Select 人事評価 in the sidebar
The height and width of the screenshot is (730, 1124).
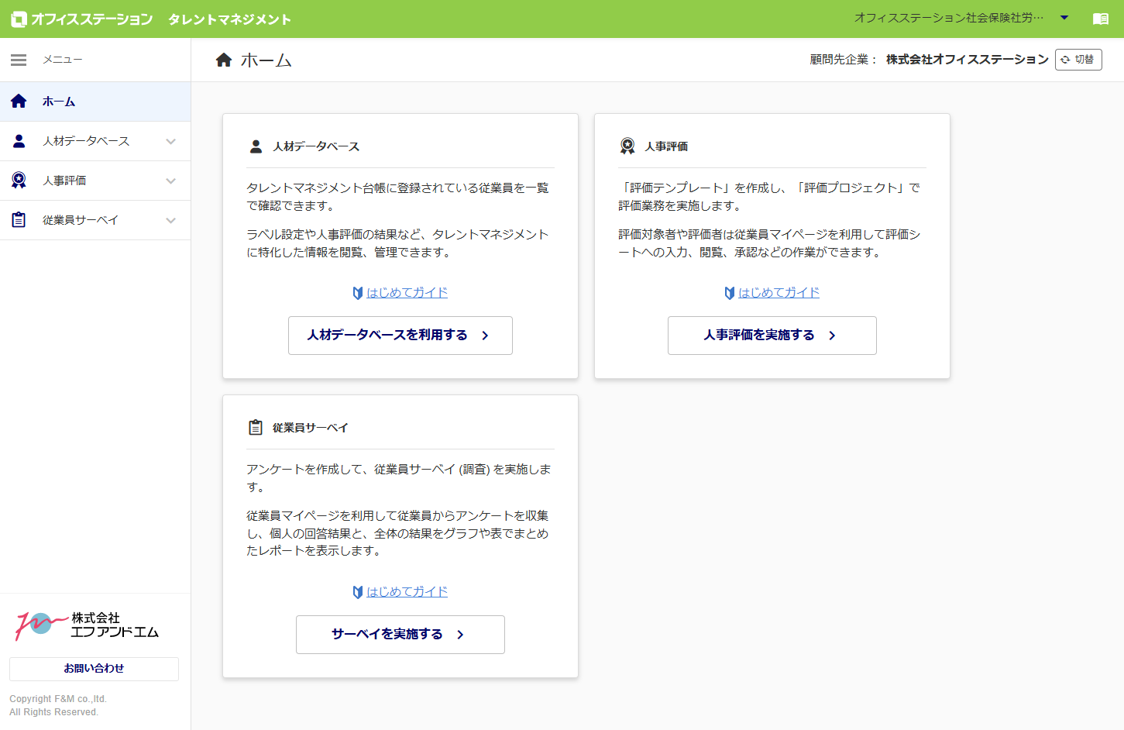point(95,181)
